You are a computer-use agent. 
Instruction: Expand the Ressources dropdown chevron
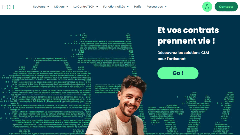pos(165,7)
